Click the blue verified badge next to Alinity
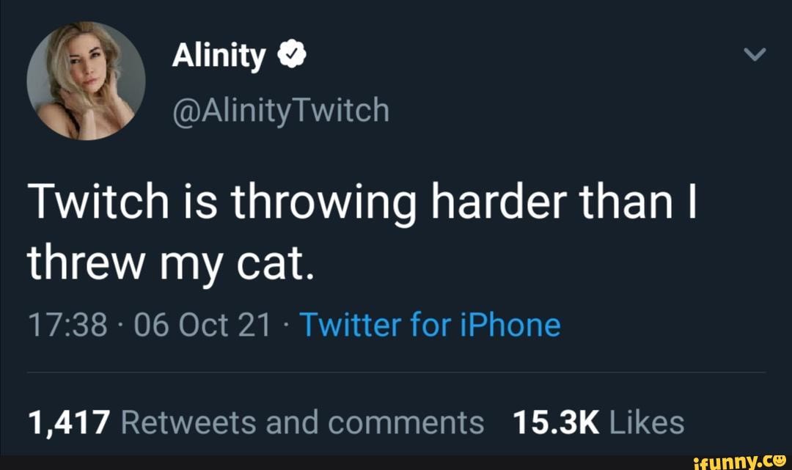Screen dimensions: 792x470 [290, 54]
